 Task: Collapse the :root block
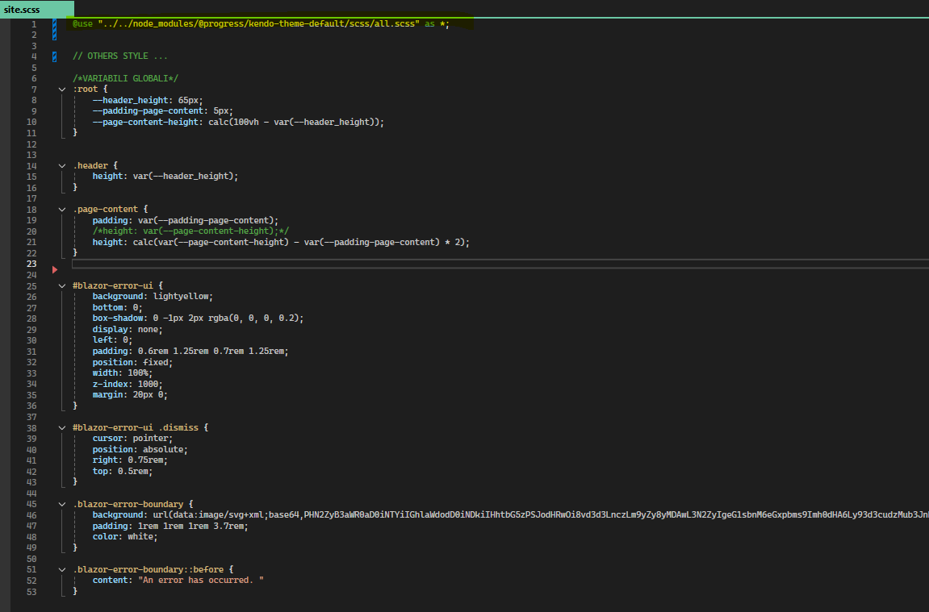point(62,90)
